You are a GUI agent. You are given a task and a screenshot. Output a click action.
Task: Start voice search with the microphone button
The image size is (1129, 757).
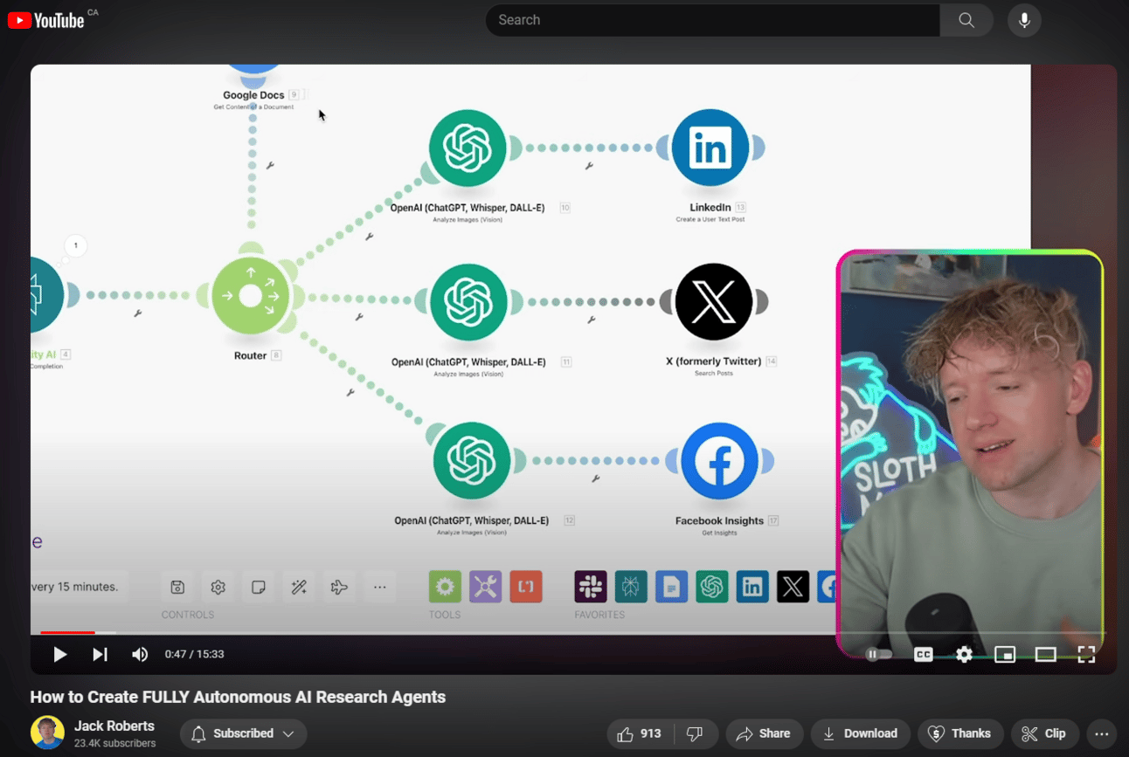tap(1024, 20)
